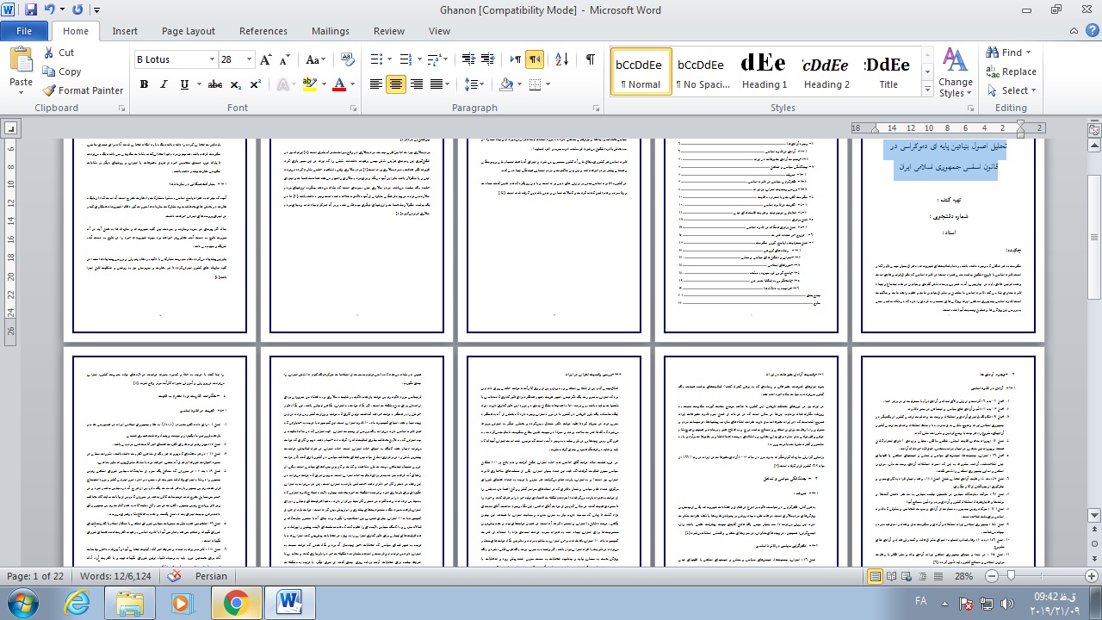
Task: Expand the font size dropdown
Action: pos(250,59)
